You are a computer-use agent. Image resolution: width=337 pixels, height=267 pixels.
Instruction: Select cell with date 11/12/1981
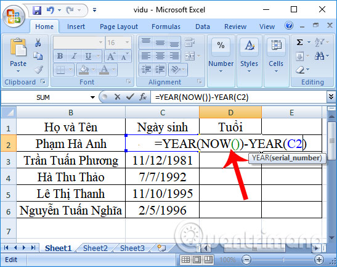[x=162, y=160]
